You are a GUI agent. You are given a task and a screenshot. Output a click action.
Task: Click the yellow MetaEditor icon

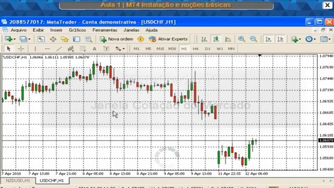coord(140,39)
